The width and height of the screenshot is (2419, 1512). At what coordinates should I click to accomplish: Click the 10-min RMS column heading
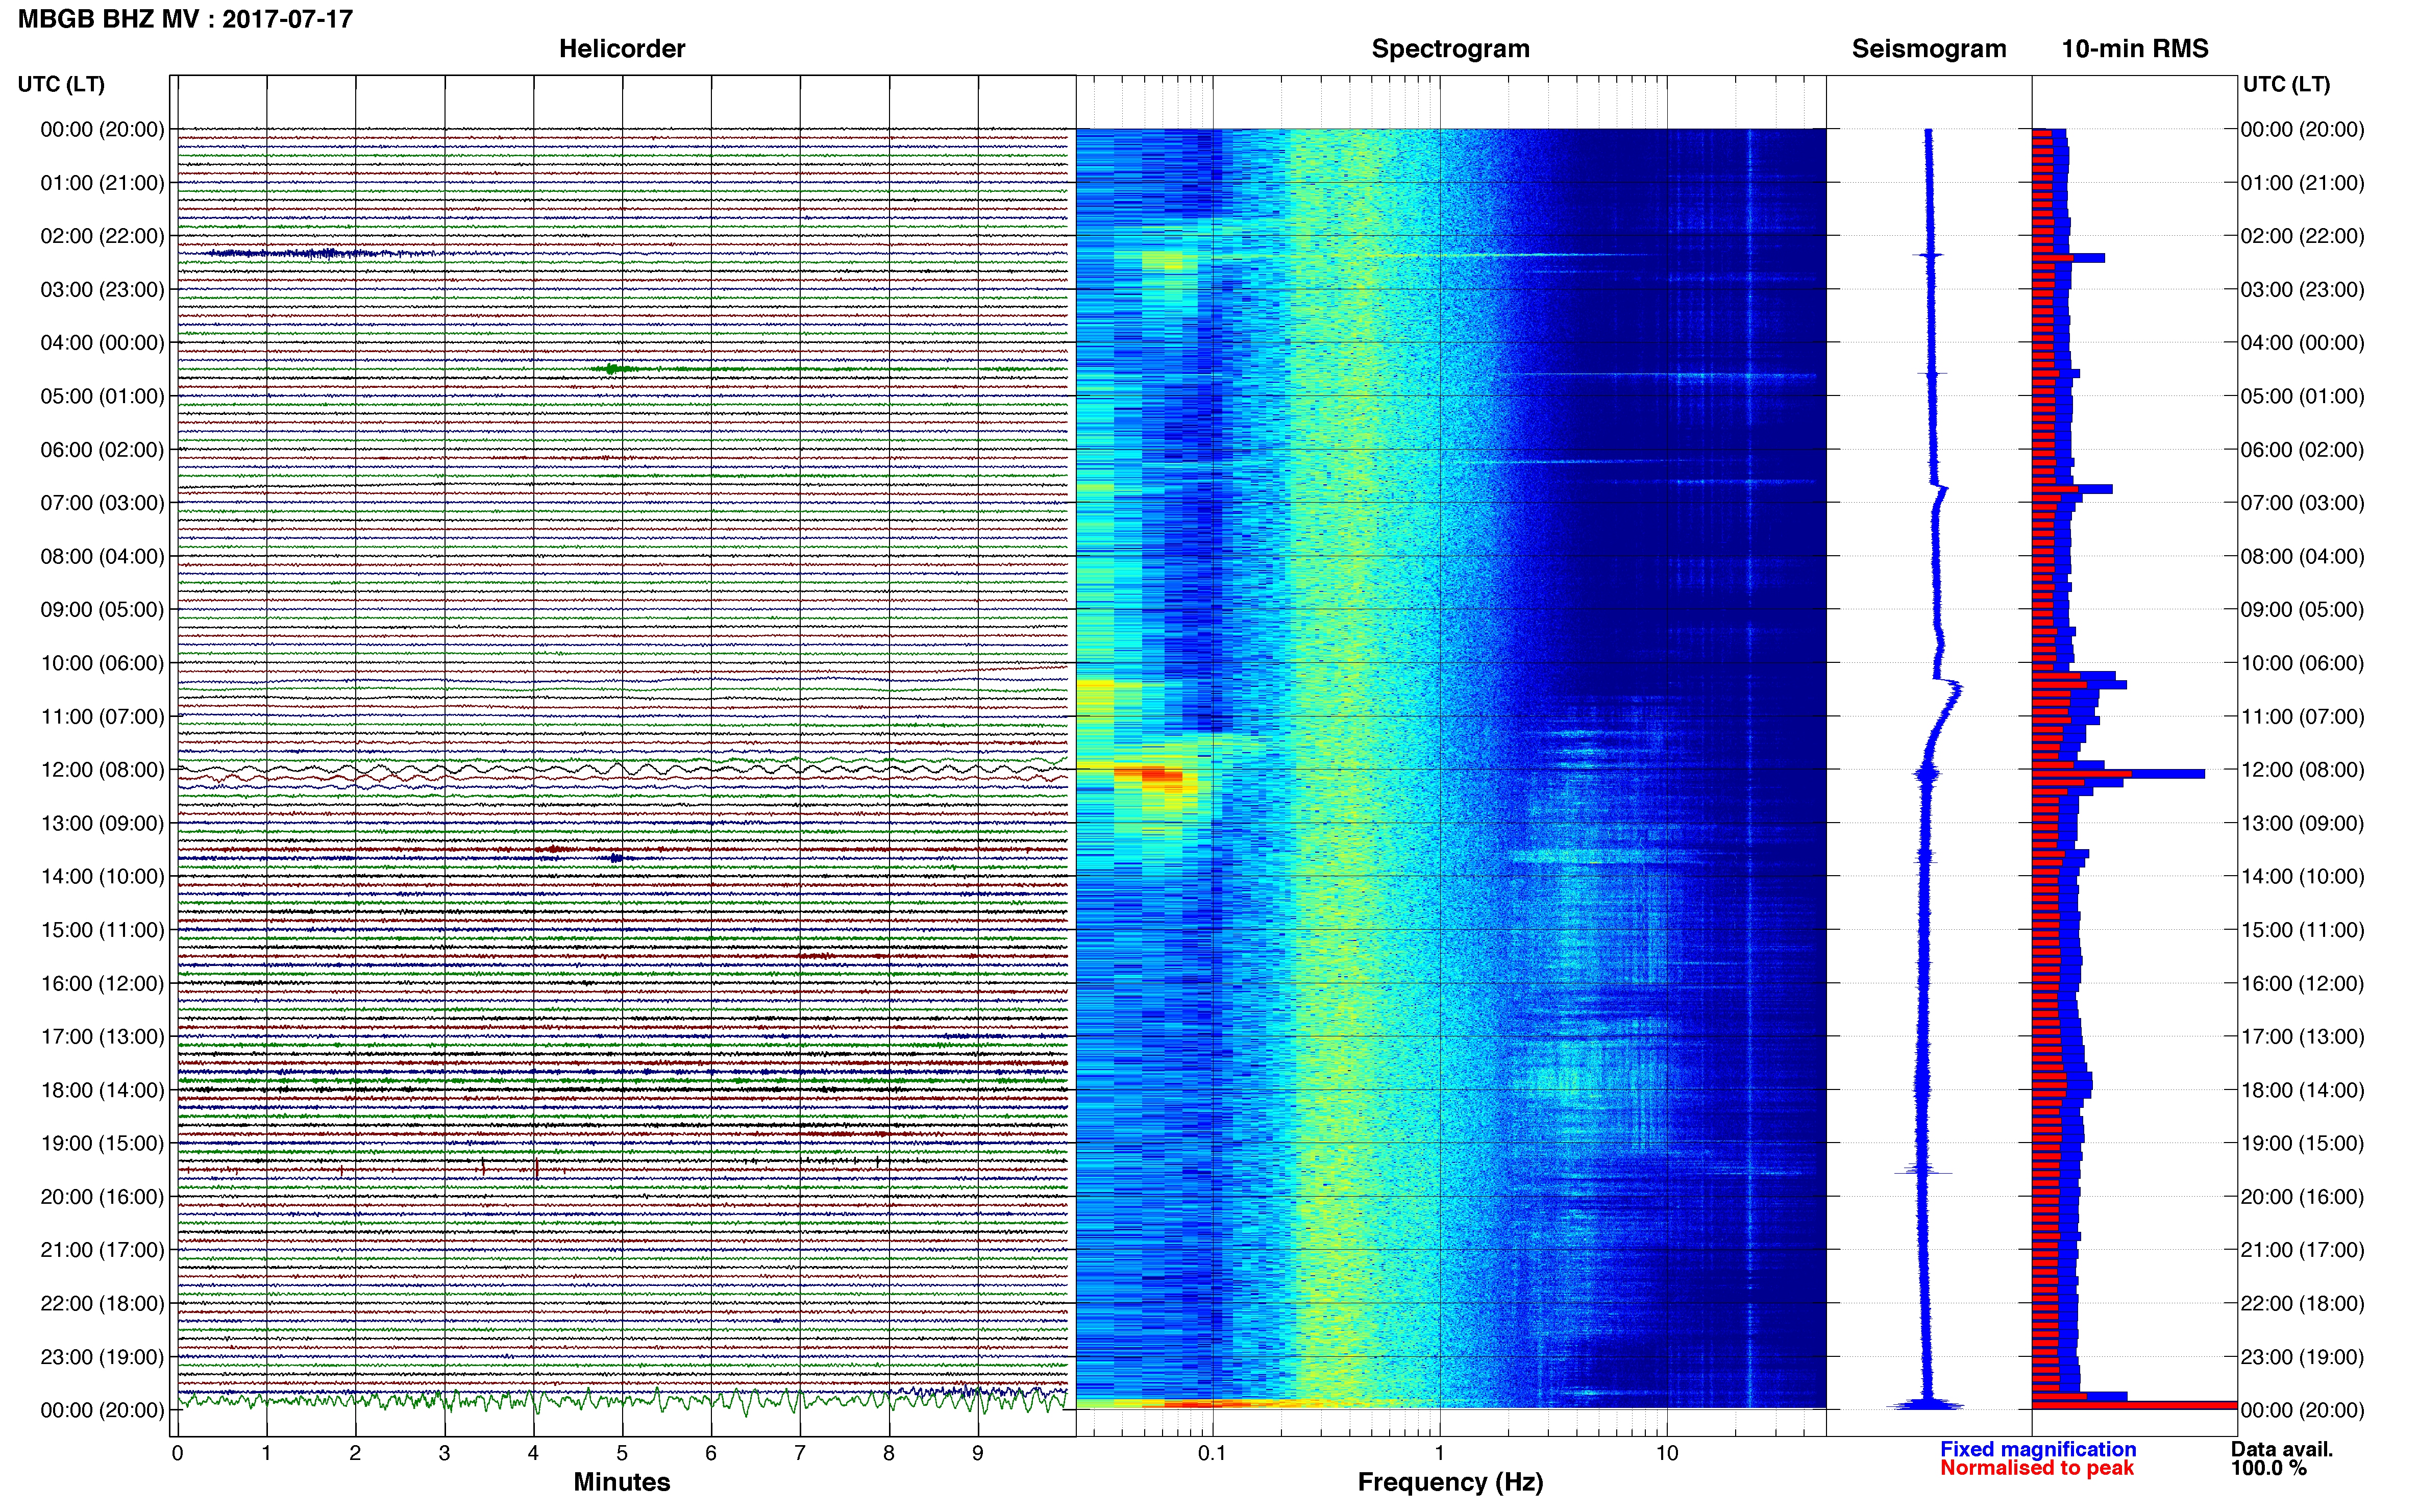(x=2135, y=49)
